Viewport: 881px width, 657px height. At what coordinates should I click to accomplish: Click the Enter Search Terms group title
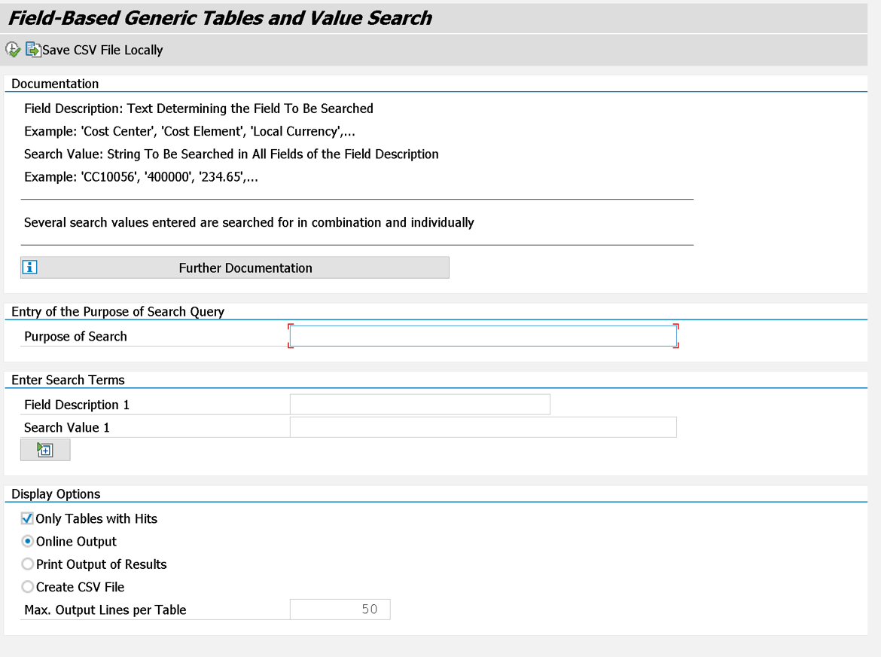pos(68,380)
